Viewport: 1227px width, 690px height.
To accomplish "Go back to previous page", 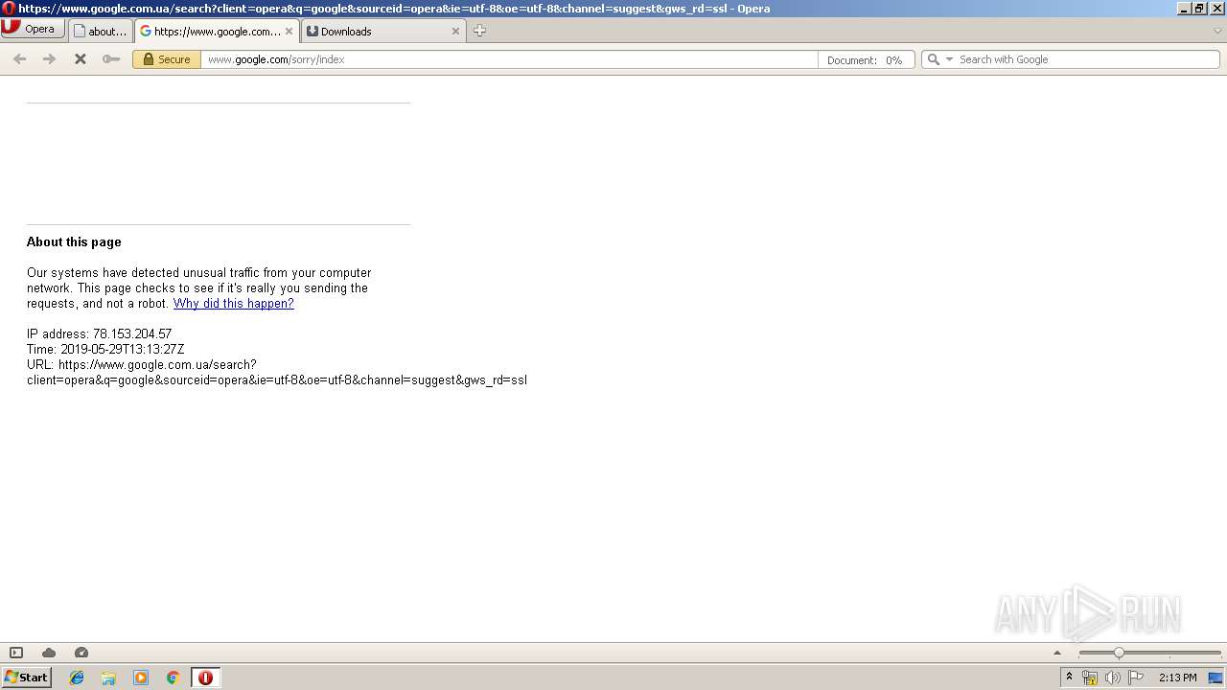I will click(x=19, y=59).
